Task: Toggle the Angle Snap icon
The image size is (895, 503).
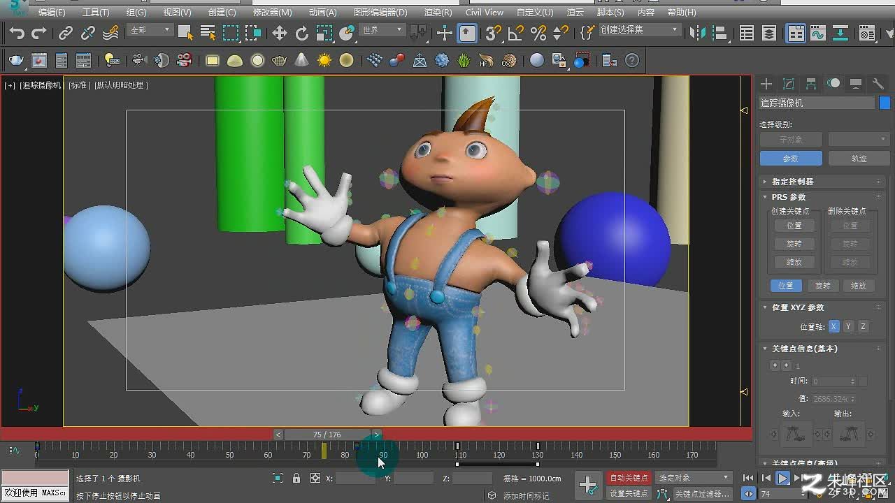Action: click(x=516, y=33)
